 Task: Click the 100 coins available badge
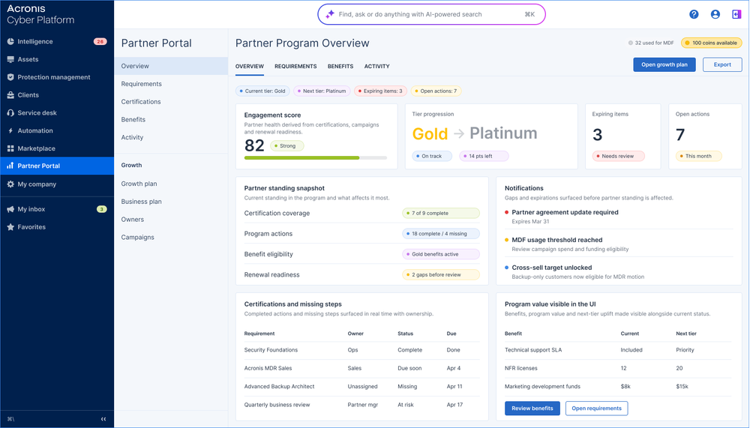pyautogui.click(x=711, y=43)
